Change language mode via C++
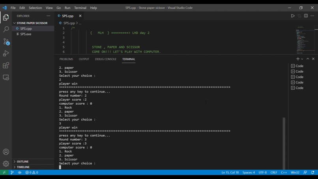The height and width of the screenshot is (179, 318). (x=284, y=173)
